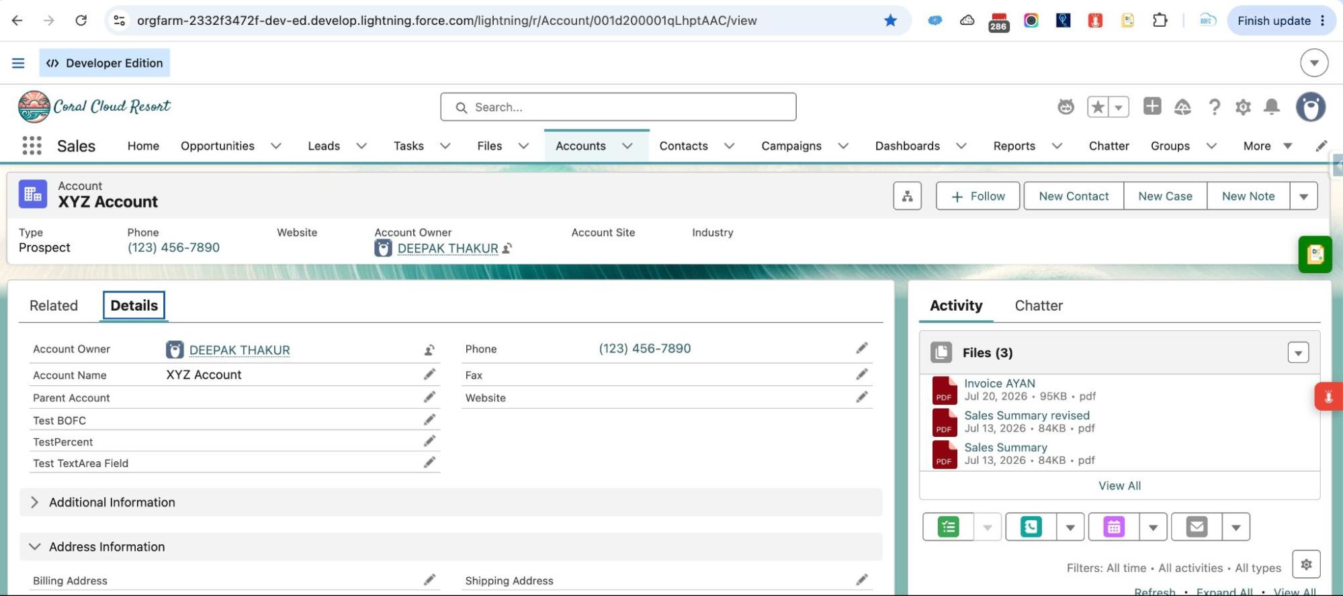Switch to the Related tab
Image resolution: width=1343 pixels, height=596 pixels.
(54, 305)
